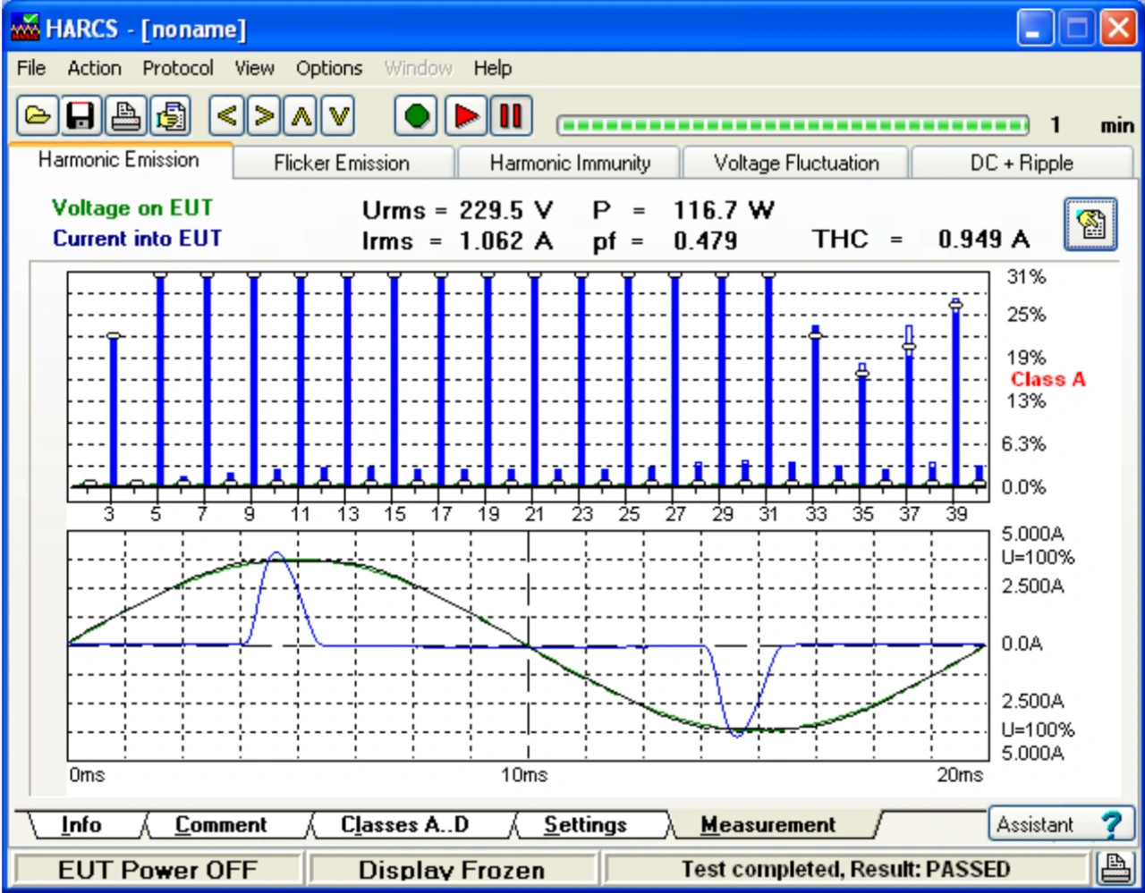Screen dimensions: 1145x893
Task: Click the green stop test button
Action: (416, 115)
